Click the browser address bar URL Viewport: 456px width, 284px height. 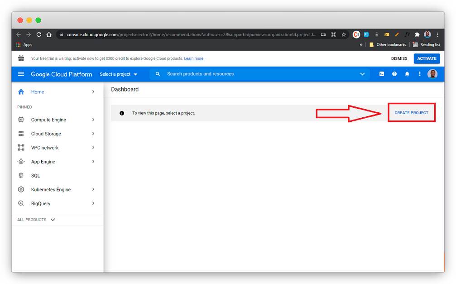[x=191, y=34]
